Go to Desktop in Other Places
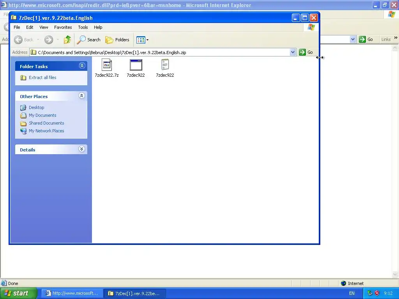Image resolution: width=399 pixels, height=299 pixels. coord(36,107)
